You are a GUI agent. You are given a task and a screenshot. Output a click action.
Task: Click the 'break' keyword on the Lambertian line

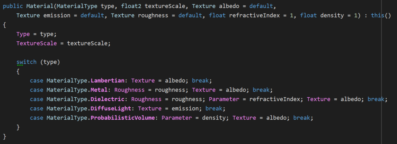tap(200, 81)
